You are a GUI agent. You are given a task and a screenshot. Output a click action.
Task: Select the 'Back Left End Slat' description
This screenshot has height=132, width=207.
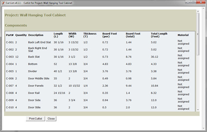[x=39, y=42]
